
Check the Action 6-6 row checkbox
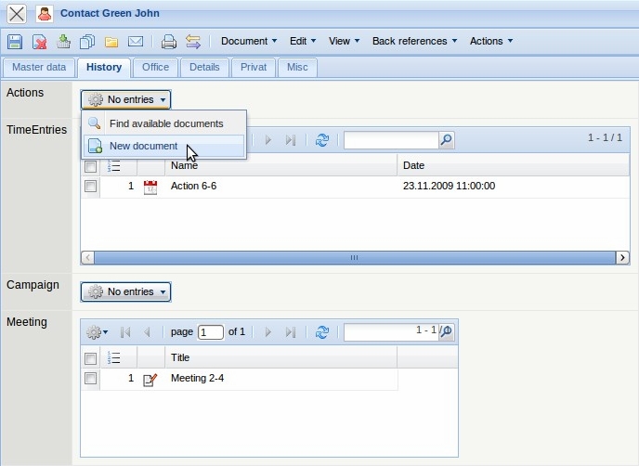coord(90,187)
